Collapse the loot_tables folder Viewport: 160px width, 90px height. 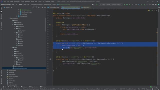[15, 58]
